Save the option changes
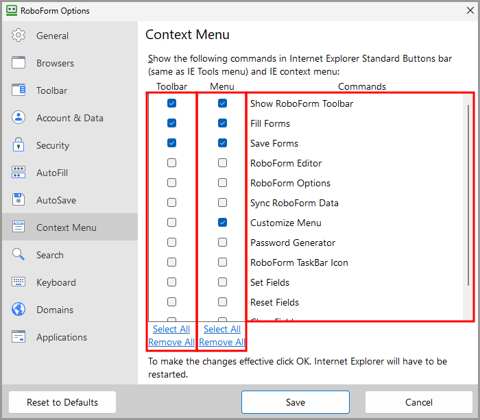The height and width of the screenshot is (420, 480). [296, 402]
